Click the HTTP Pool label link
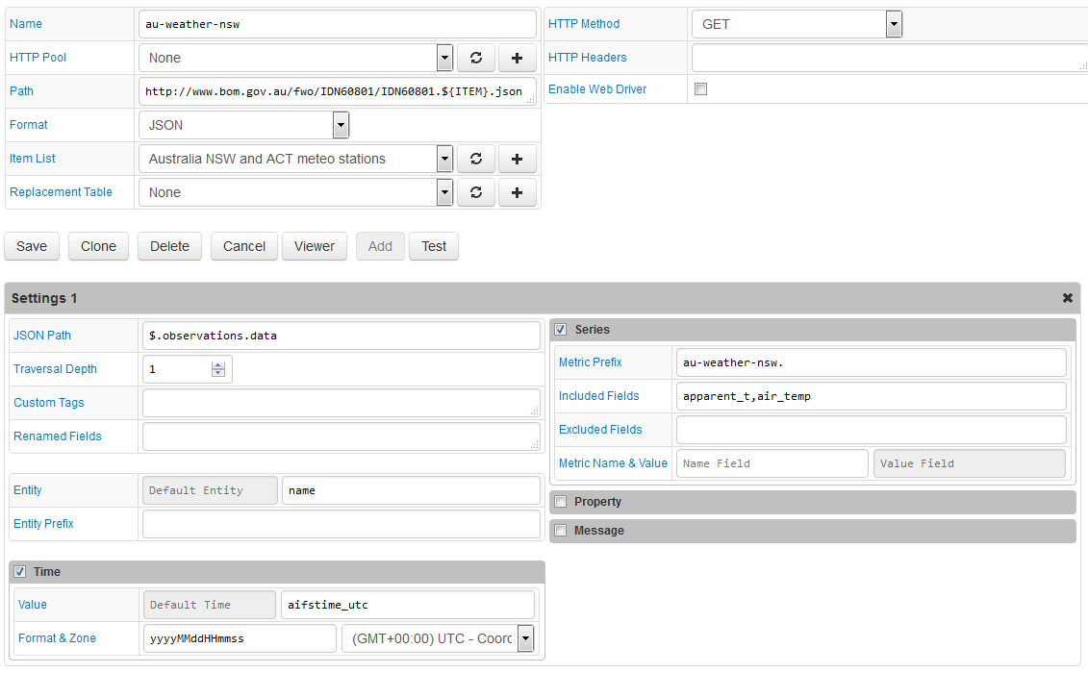The image size is (1088, 673). pyautogui.click(x=38, y=58)
